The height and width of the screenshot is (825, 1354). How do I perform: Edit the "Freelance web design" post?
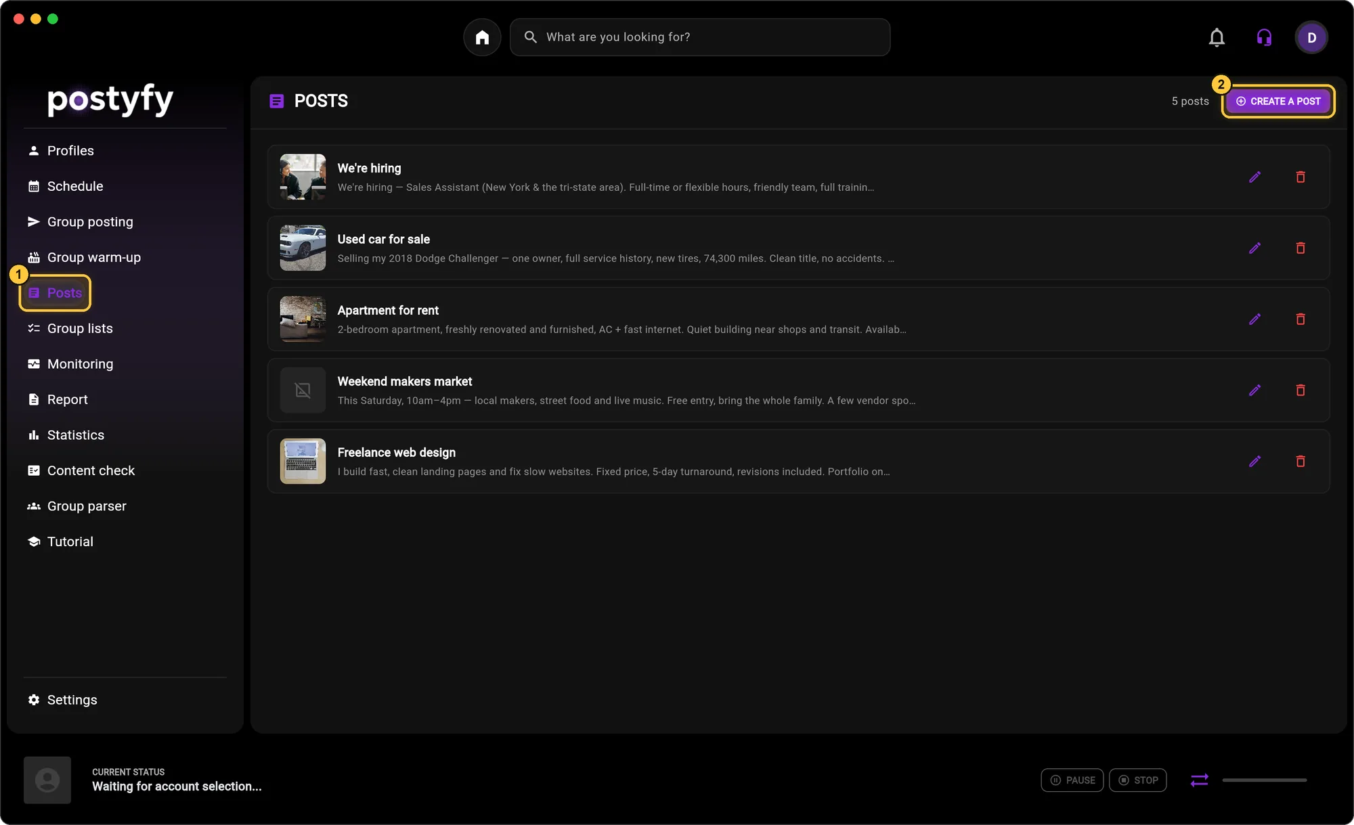pyautogui.click(x=1254, y=462)
